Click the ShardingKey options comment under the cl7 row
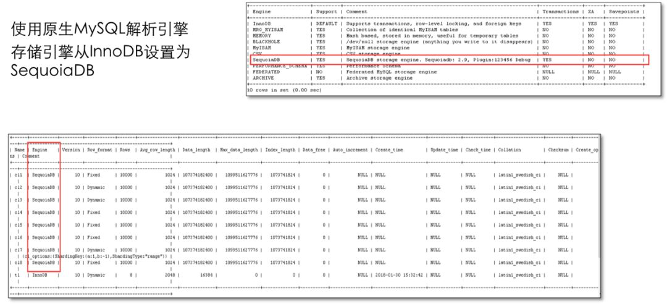Screen dimensions: 667x304 (96, 256)
